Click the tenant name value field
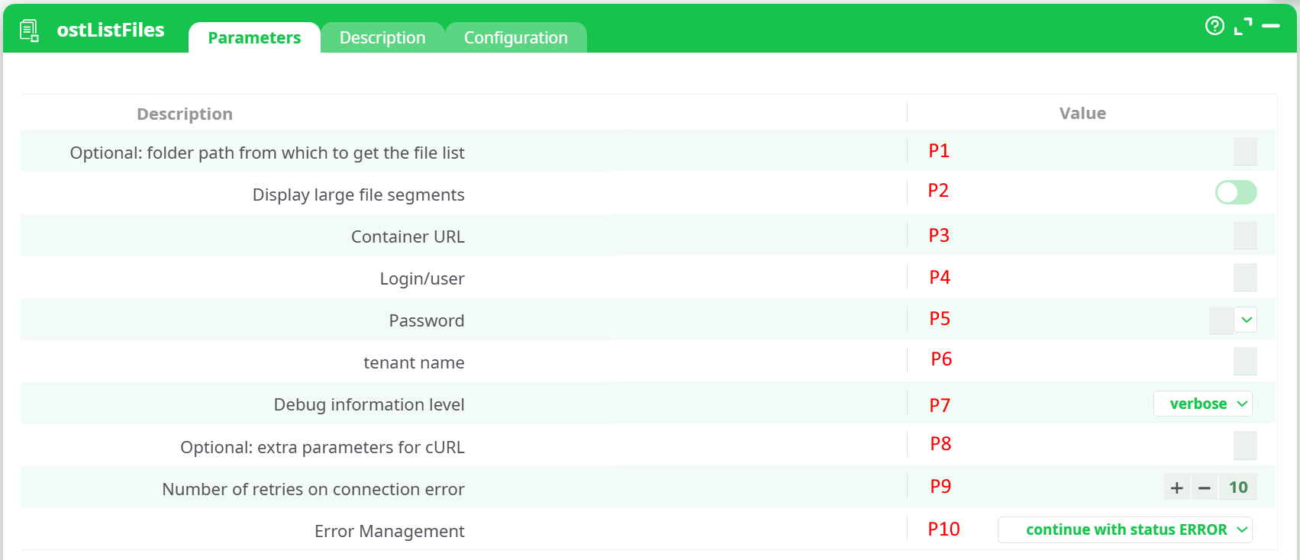The height and width of the screenshot is (560, 1300). click(1244, 361)
